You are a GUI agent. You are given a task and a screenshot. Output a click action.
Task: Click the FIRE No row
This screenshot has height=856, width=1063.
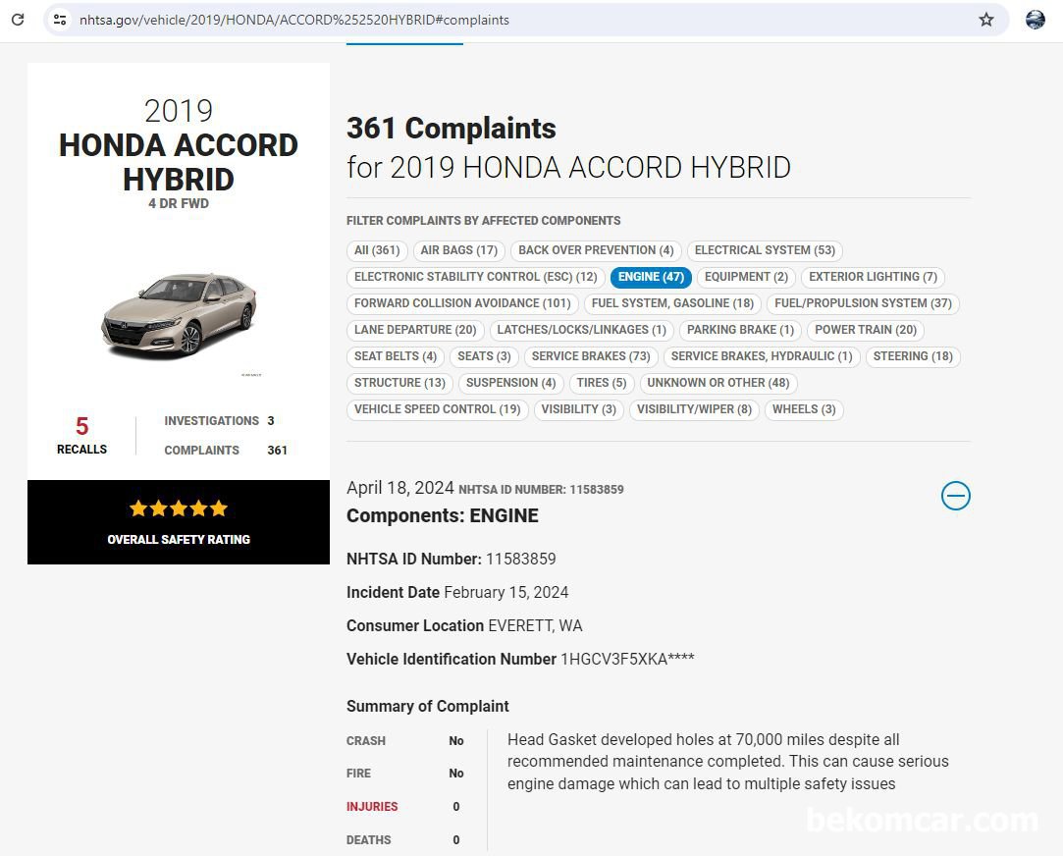(x=405, y=774)
